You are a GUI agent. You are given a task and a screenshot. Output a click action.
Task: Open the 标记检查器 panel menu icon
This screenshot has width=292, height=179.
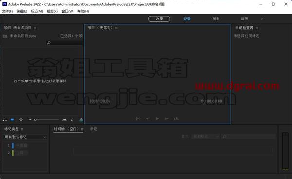257,28
